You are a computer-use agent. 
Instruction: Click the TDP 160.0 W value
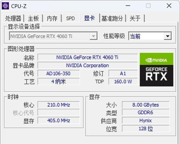point(123,81)
